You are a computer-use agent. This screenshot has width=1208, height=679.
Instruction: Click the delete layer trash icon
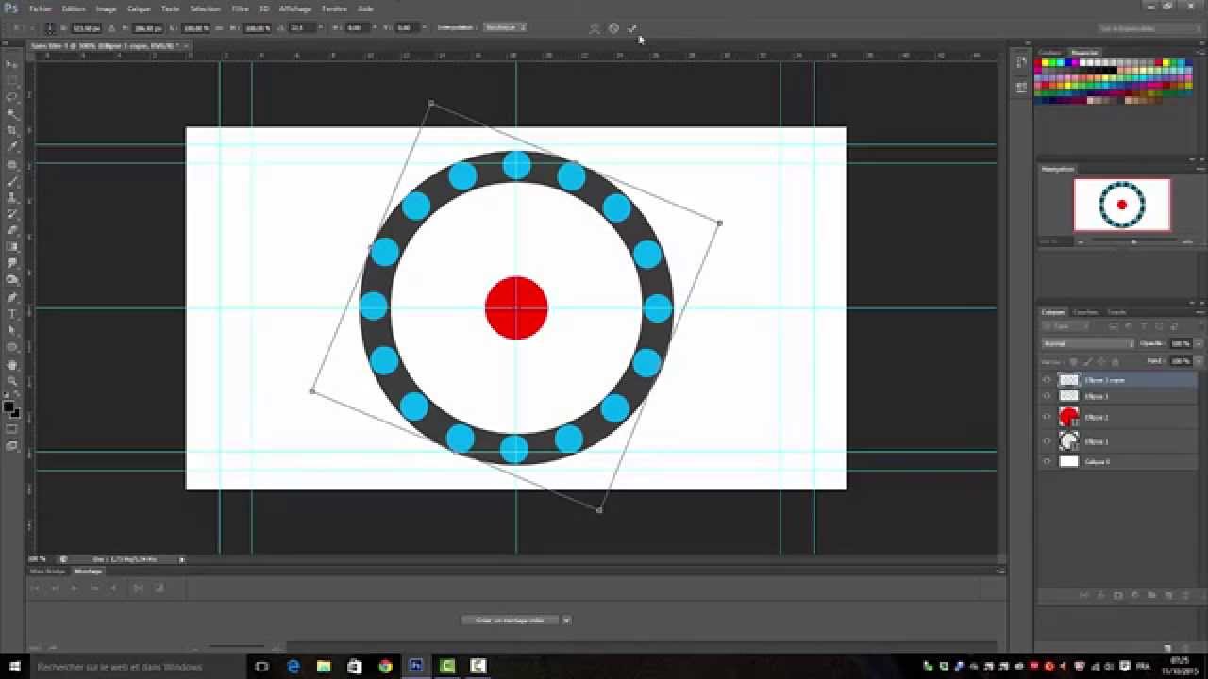[x=1184, y=595]
